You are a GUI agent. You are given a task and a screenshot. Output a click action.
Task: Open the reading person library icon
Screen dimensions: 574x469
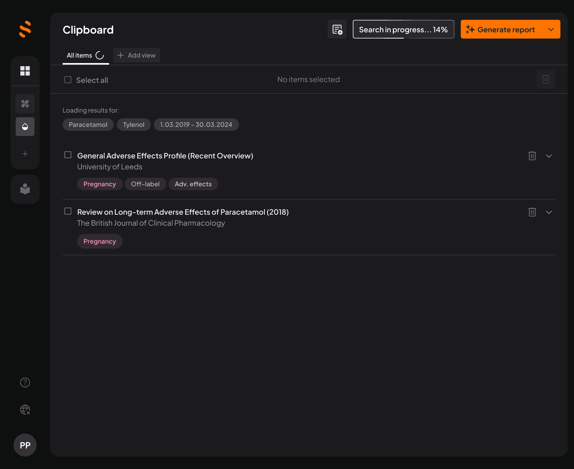pyautogui.click(x=25, y=189)
